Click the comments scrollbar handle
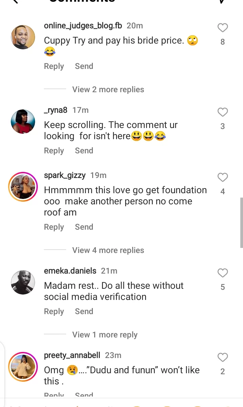This screenshot has height=407, width=243. [241, 223]
